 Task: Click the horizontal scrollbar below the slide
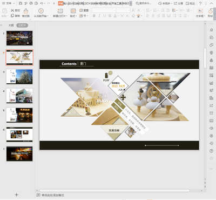[x=114, y=190]
